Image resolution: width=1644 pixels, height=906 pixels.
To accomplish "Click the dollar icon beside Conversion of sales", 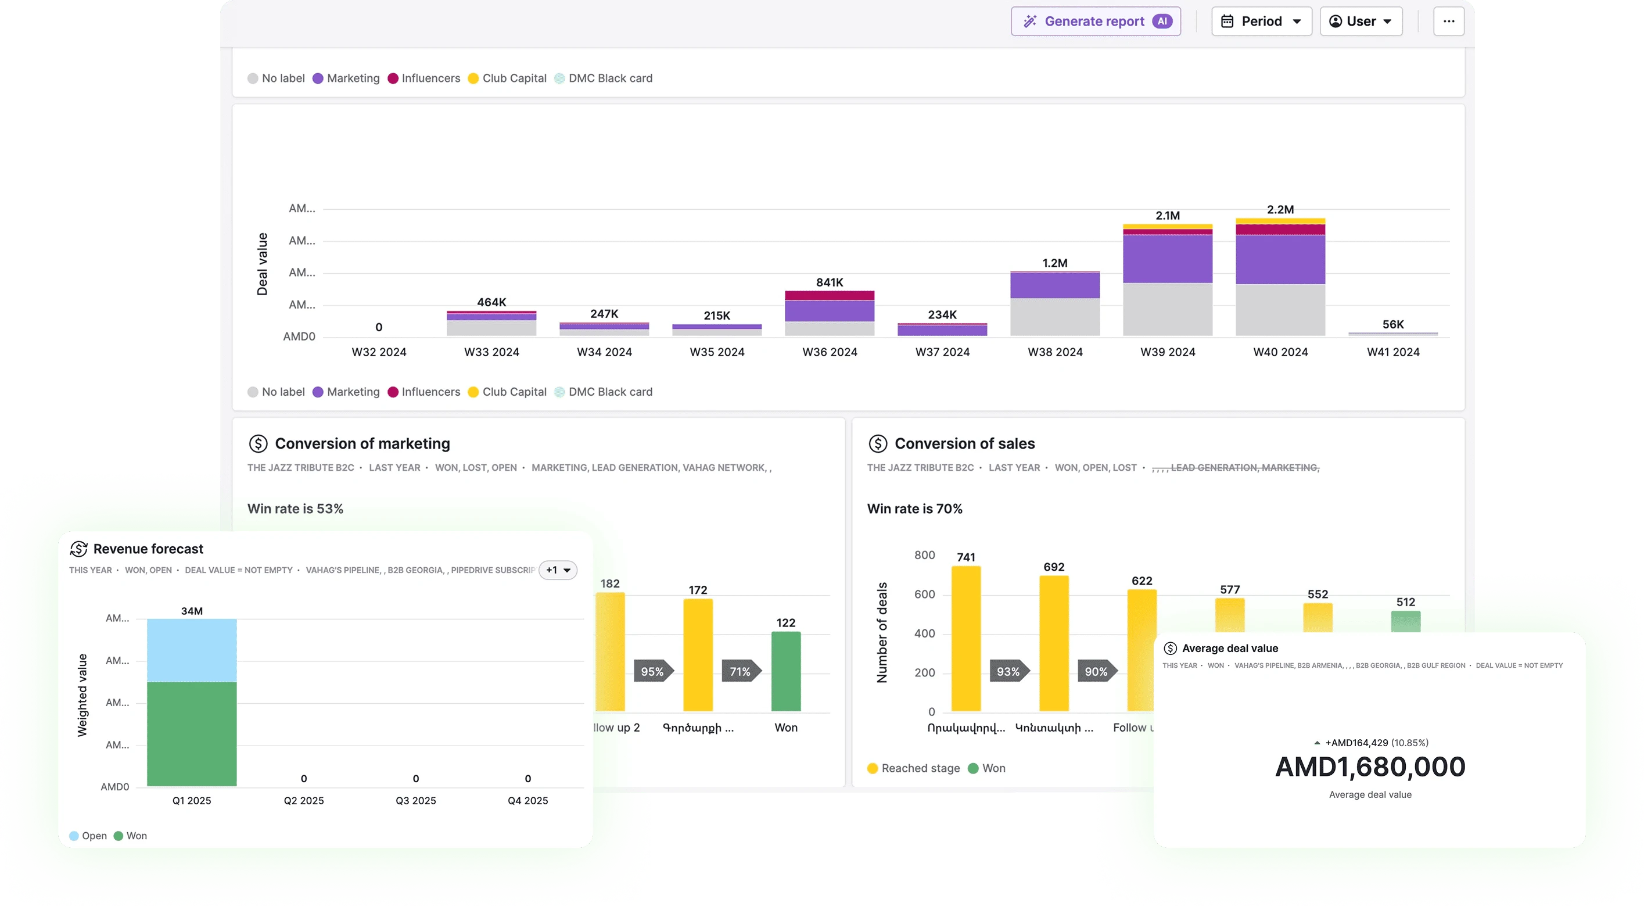I will click(878, 443).
